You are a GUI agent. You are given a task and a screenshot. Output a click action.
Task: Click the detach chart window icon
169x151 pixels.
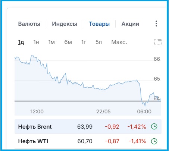158,42
